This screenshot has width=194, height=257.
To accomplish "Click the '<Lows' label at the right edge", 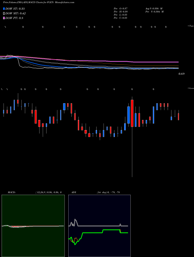I will [x=191, y=88].
